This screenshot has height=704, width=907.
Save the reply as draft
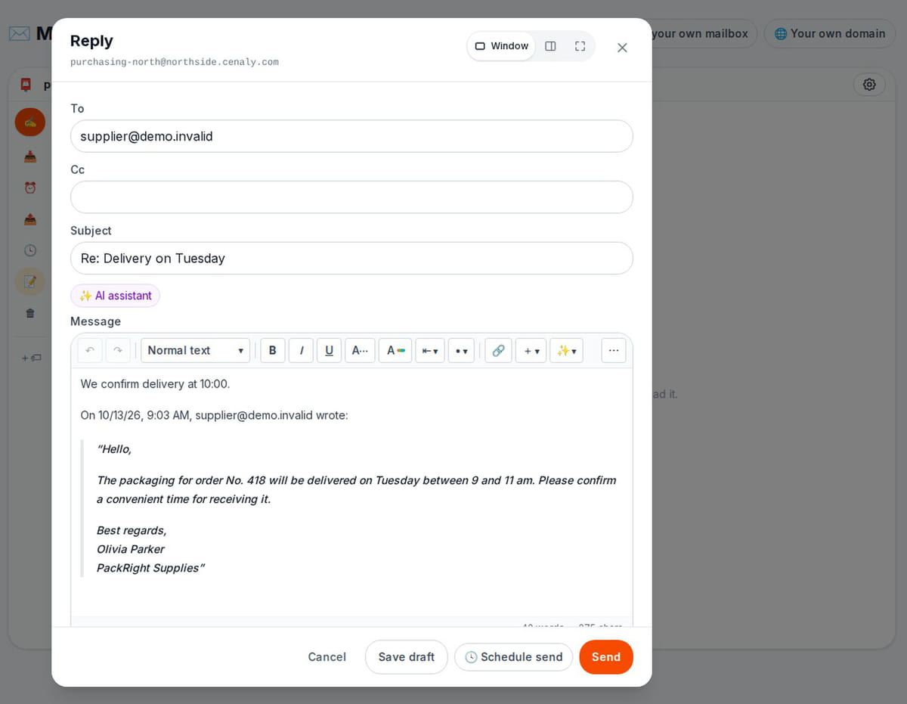point(407,657)
